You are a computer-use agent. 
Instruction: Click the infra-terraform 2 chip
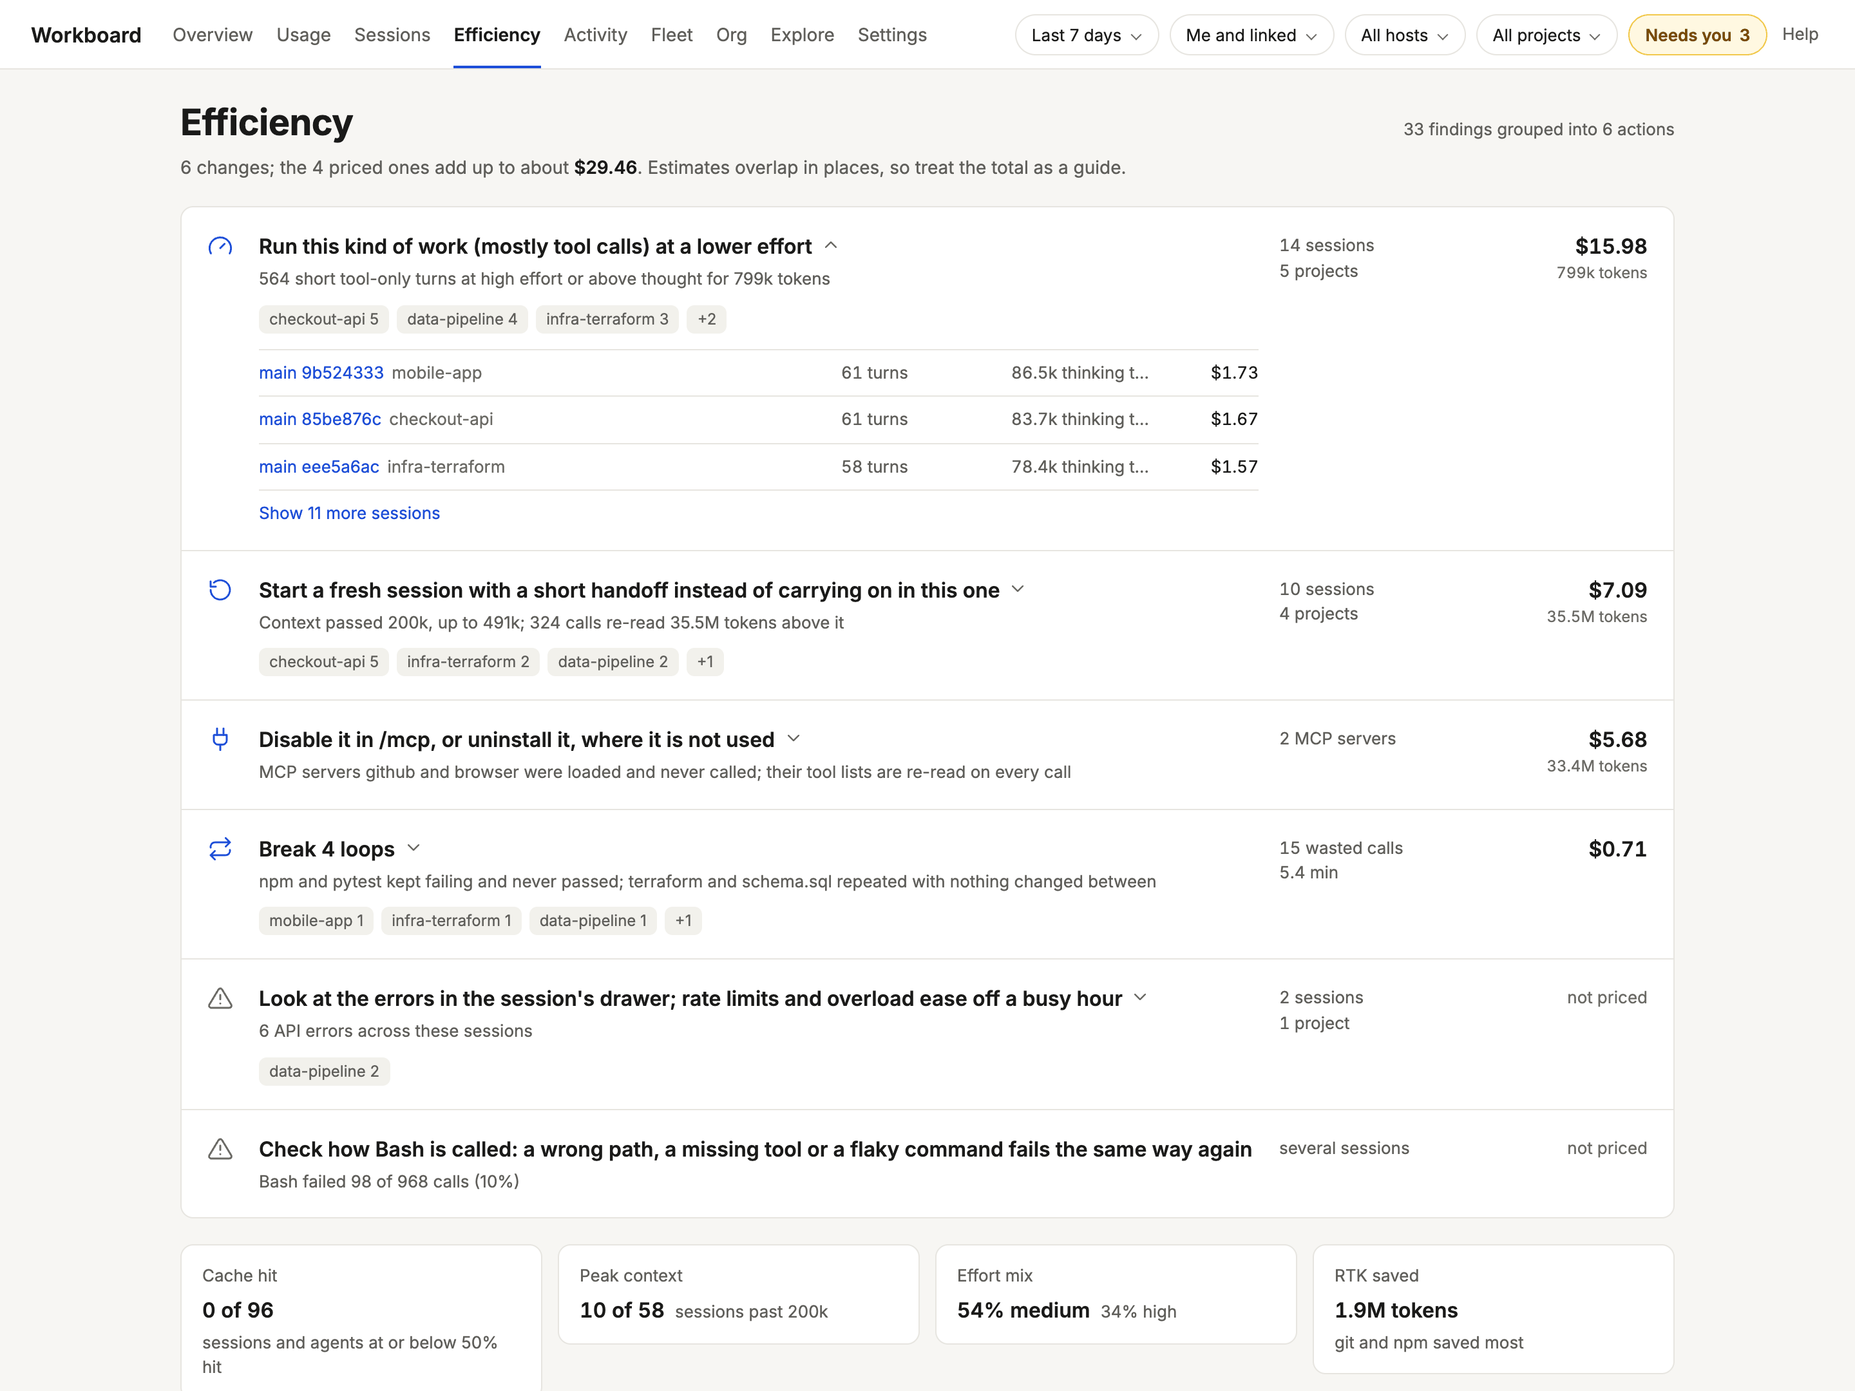[468, 661]
